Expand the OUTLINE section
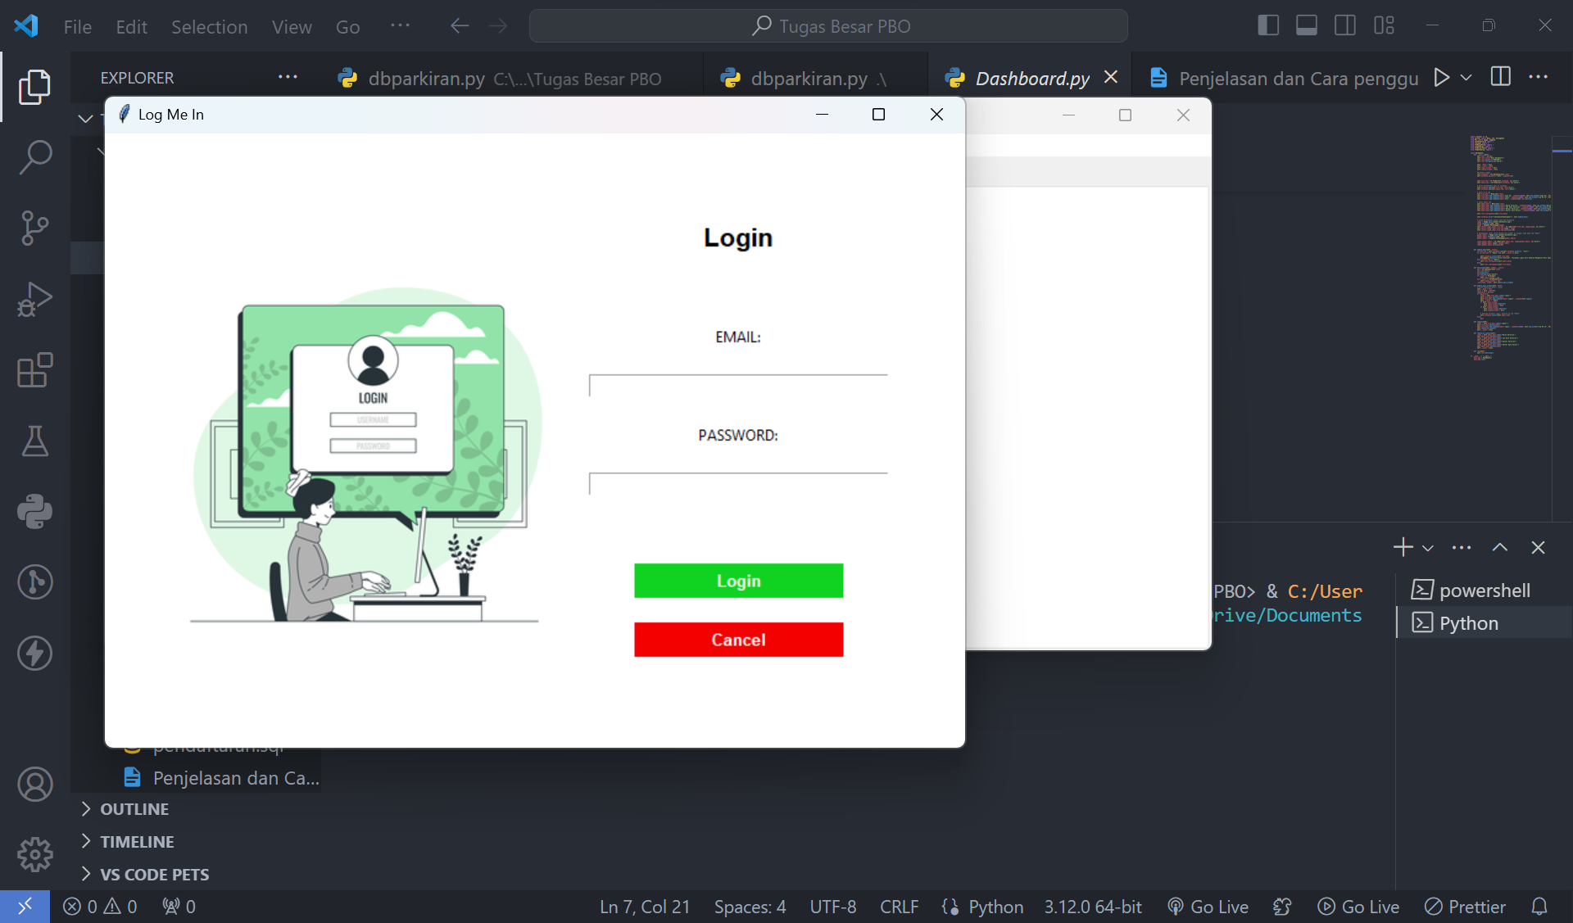Screen dimensions: 1573x923 (x=134, y=809)
